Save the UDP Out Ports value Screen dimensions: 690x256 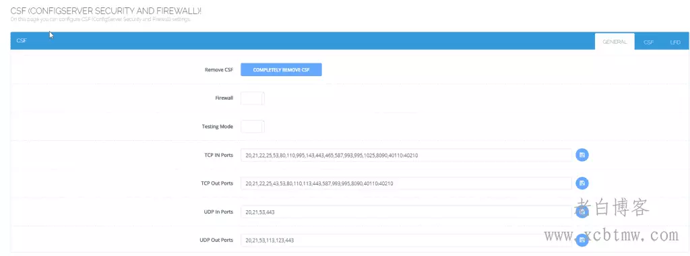pyautogui.click(x=582, y=240)
